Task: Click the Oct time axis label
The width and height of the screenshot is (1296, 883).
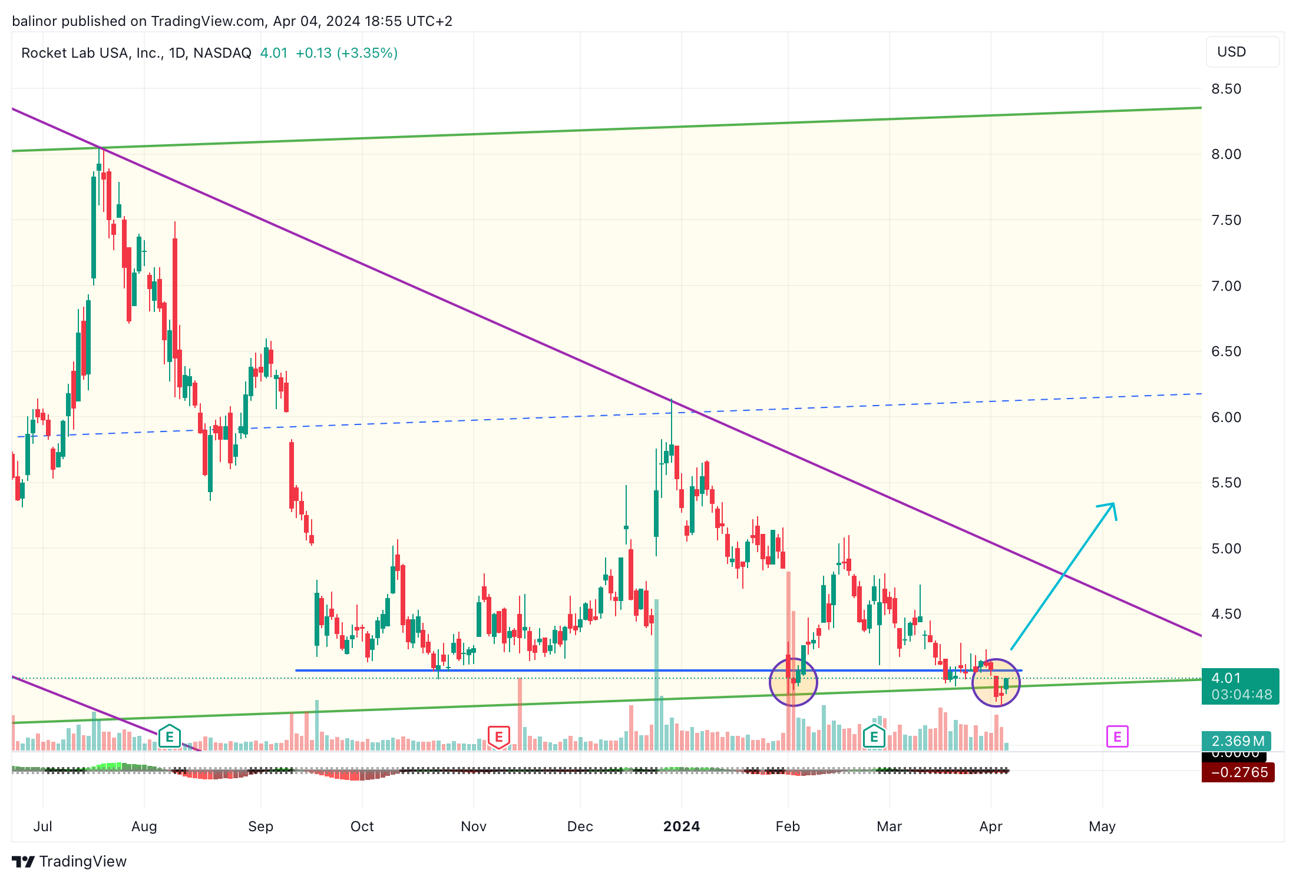Action: tap(362, 826)
